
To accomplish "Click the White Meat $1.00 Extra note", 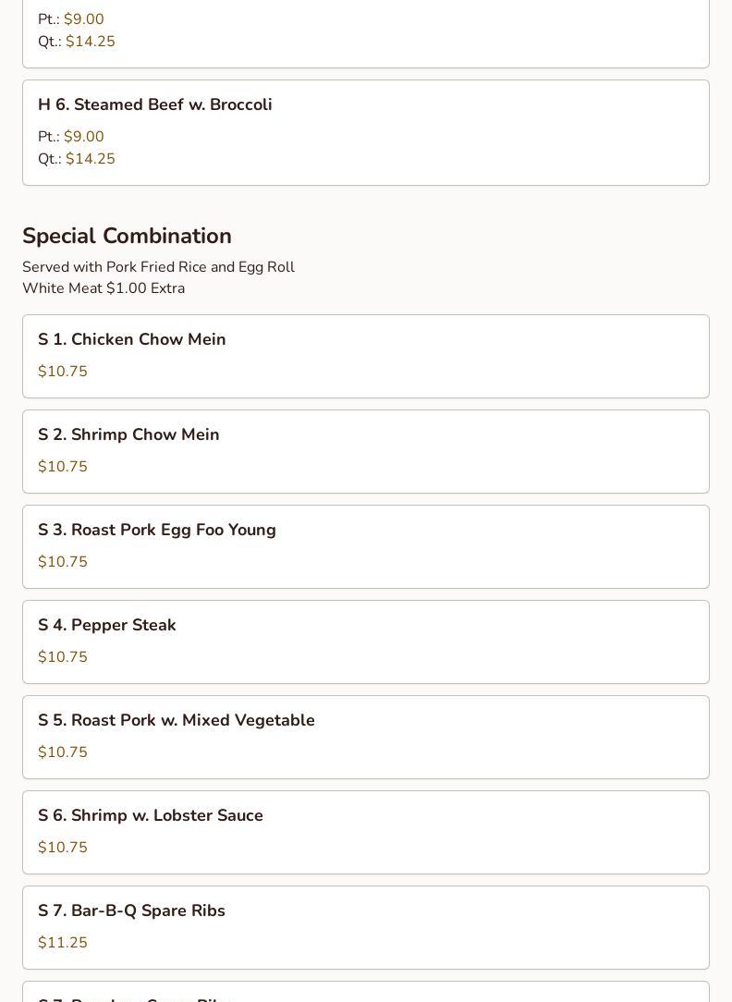I will [104, 288].
